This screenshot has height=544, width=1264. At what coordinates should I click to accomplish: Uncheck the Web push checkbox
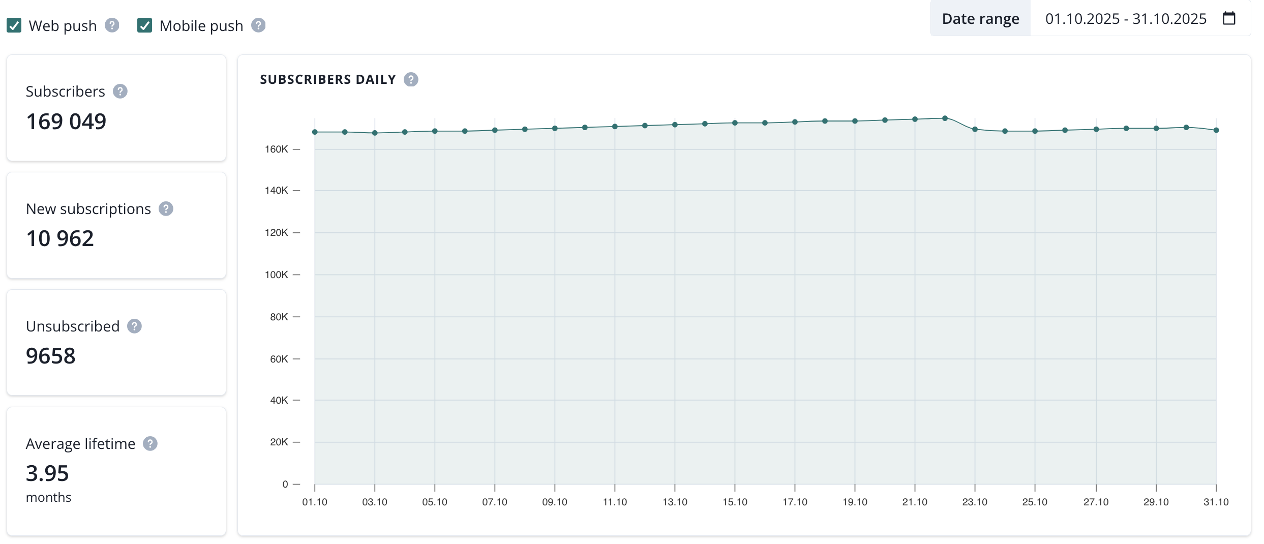tap(14, 25)
